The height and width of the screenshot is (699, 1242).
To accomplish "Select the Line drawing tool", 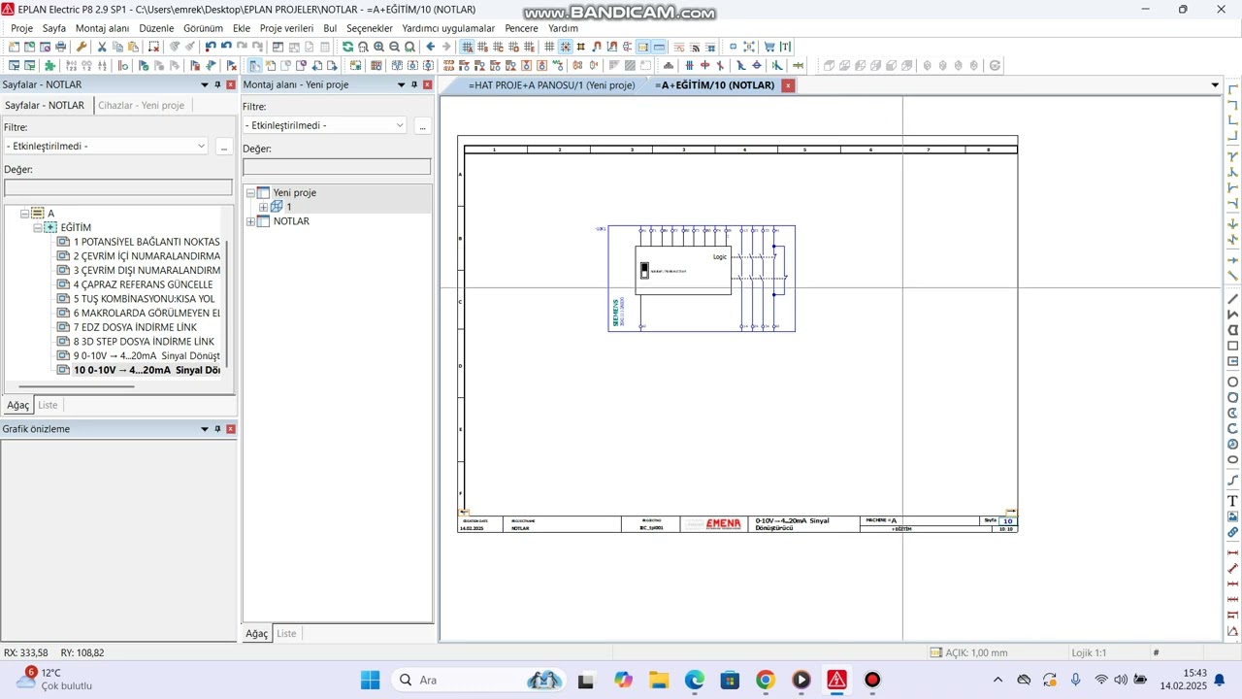I will pos(1233,299).
